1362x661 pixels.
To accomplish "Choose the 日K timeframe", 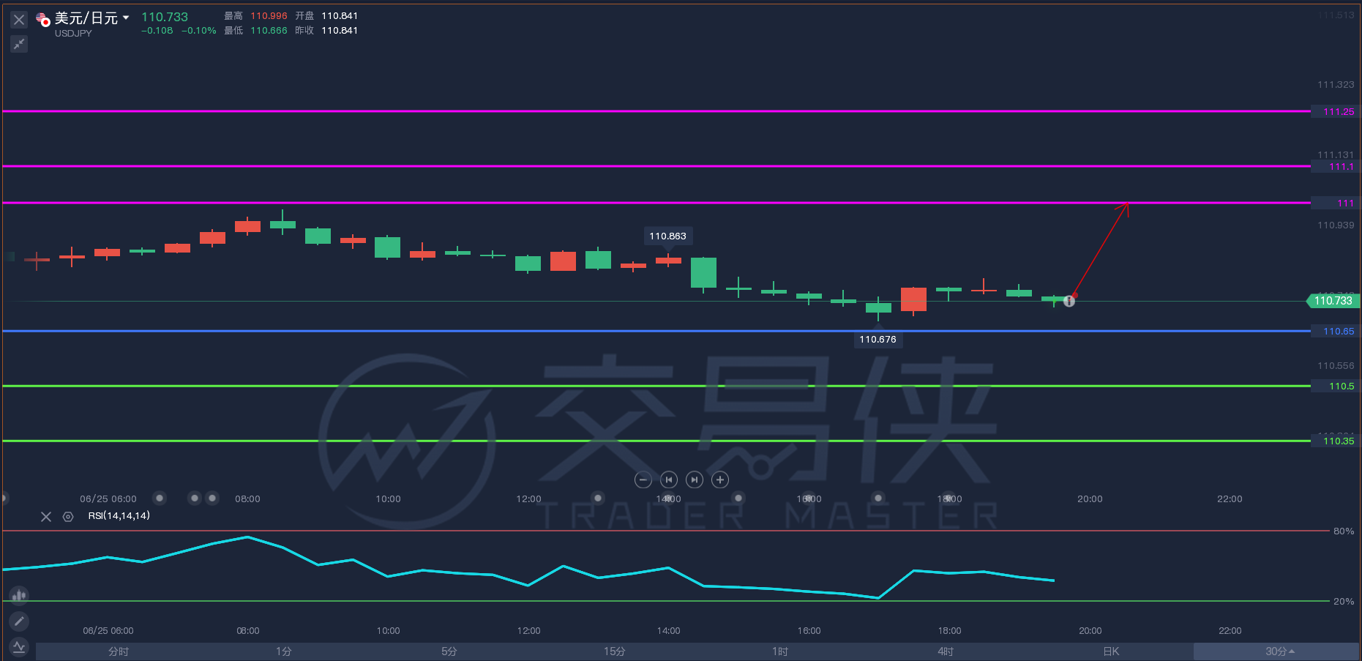I will [x=1111, y=651].
